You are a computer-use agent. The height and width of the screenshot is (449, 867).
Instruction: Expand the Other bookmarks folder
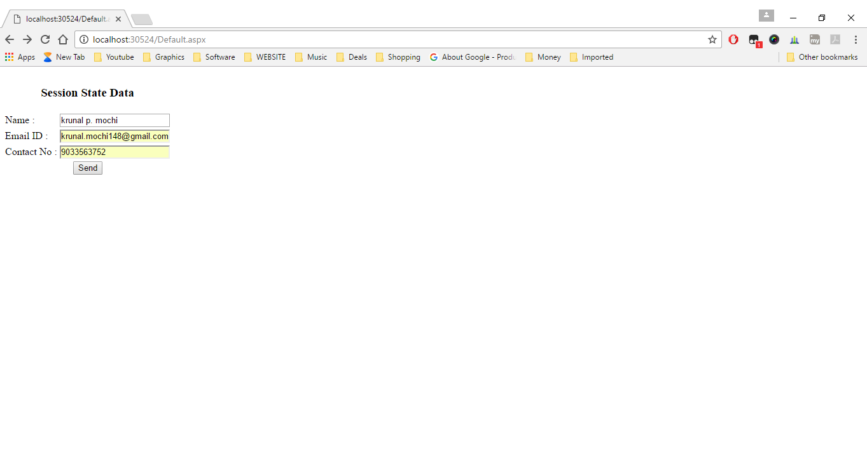coord(822,57)
